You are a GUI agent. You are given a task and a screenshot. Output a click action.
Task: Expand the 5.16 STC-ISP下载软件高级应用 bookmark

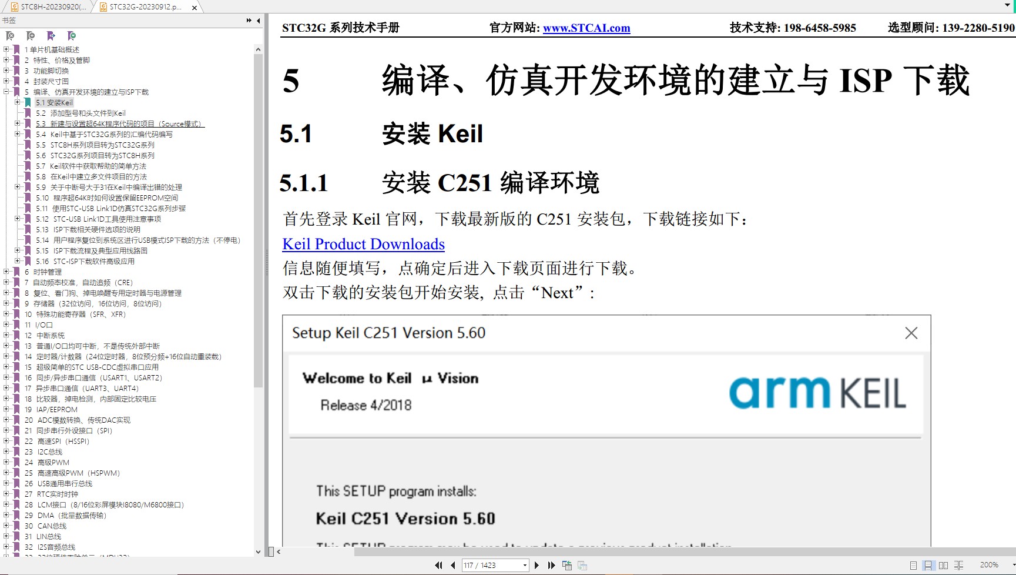tap(17, 261)
